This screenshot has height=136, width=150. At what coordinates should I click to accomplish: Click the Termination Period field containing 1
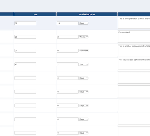(67, 64)
